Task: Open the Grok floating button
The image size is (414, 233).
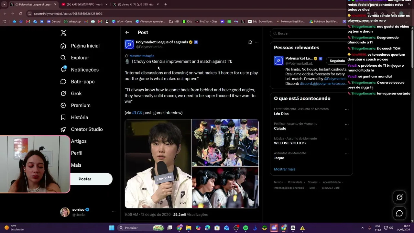Action: click(399, 197)
